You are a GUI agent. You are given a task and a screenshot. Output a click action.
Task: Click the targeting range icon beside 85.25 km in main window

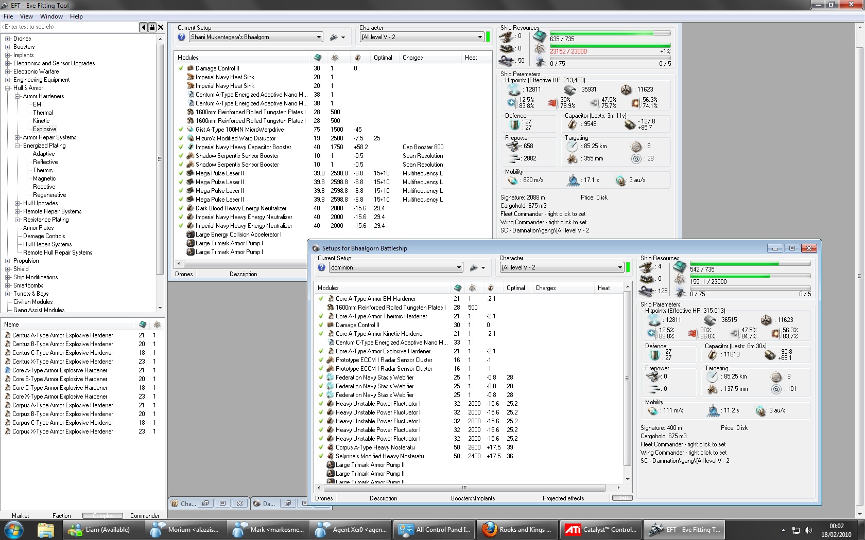pos(572,146)
